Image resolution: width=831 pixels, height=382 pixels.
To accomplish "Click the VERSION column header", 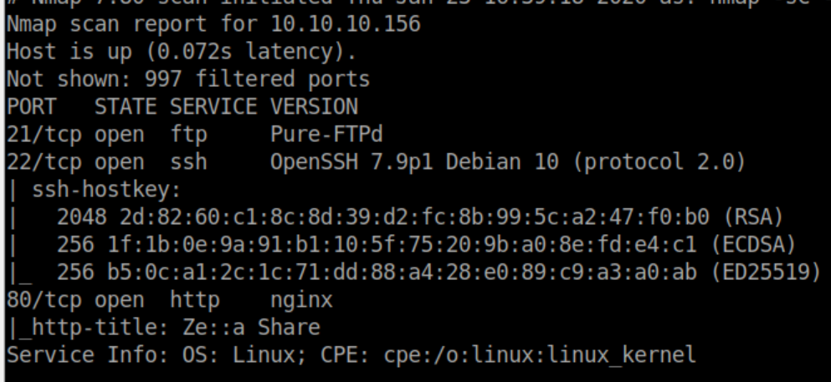I will coord(314,107).
